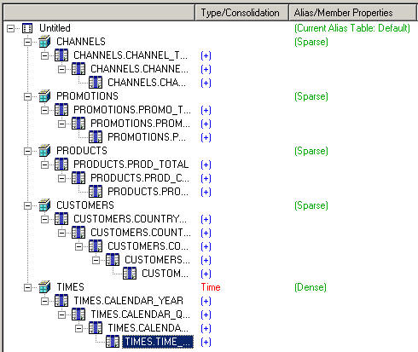Click the table icon for PRODUCTS.PROD_C...
Viewport: 418px width, 352px height.
tap(78, 178)
